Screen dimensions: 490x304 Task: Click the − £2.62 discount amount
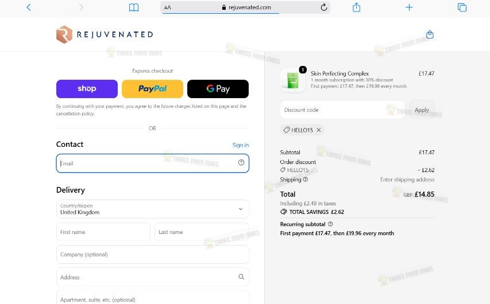tap(426, 170)
